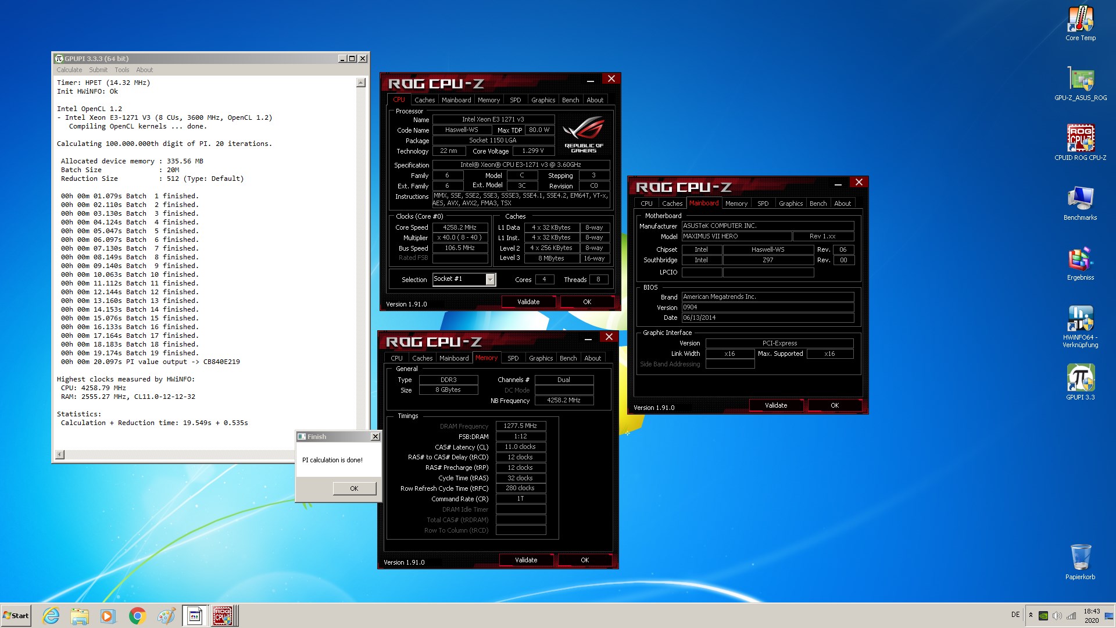Switch to GPUPI window taskbar button
Image resolution: width=1116 pixels, height=628 pixels.
point(195,616)
